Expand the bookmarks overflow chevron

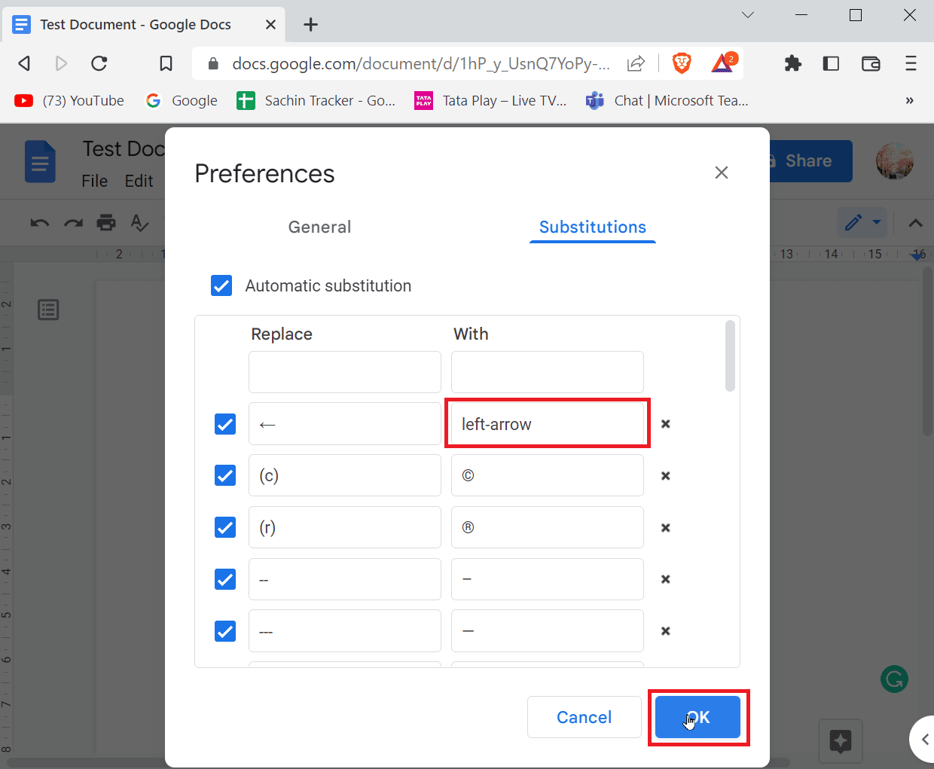click(x=909, y=100)
